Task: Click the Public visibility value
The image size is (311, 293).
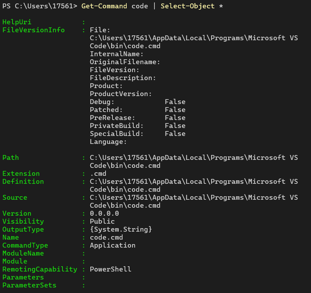Action: click(x=102, y=222)
